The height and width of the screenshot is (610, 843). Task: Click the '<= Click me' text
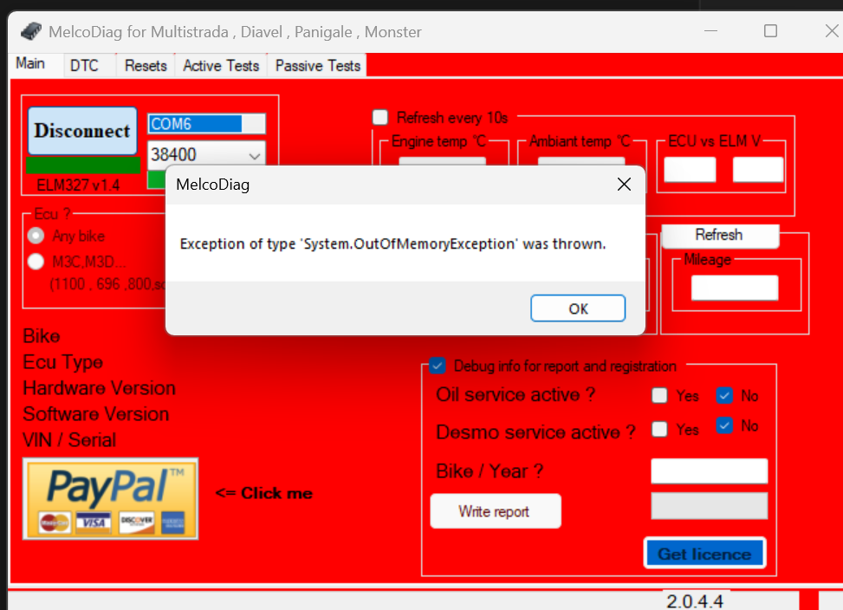coord(264,493)
